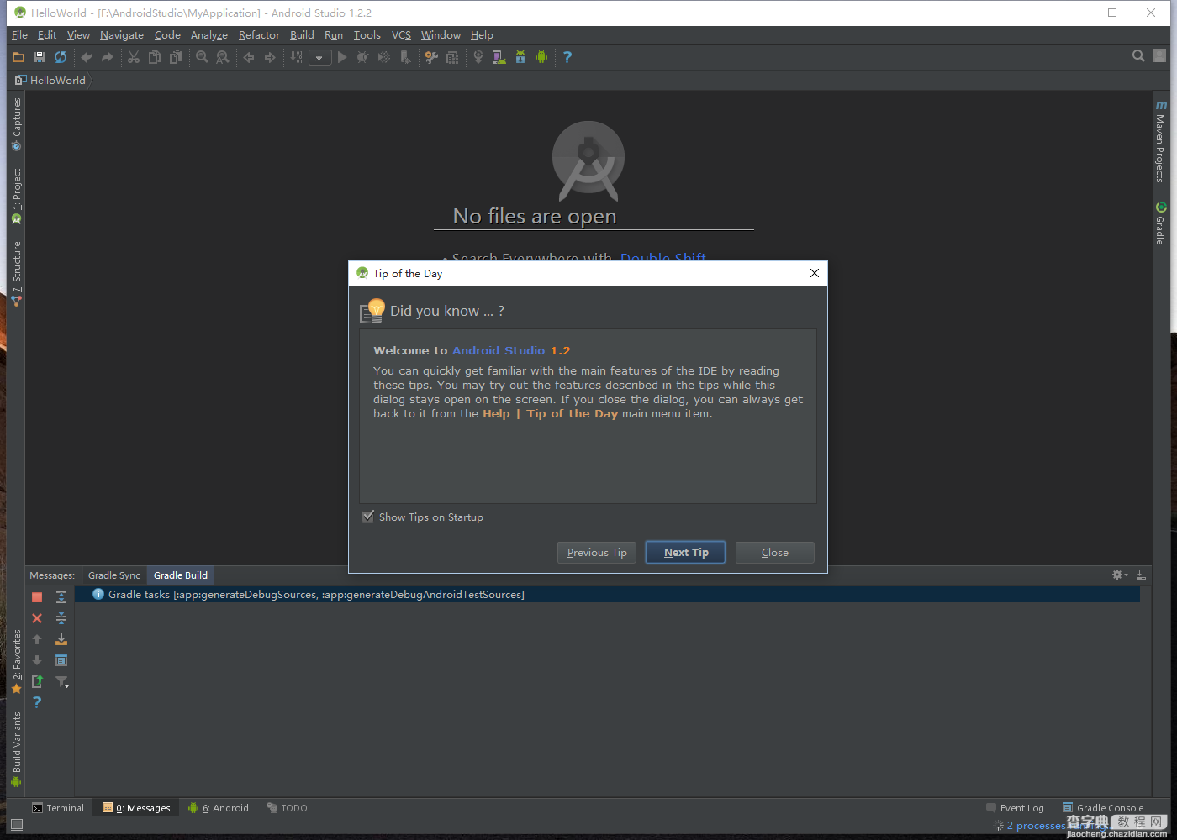Hide Messages panel with the hide icon
The image size is (1177, 840).
1141,575
